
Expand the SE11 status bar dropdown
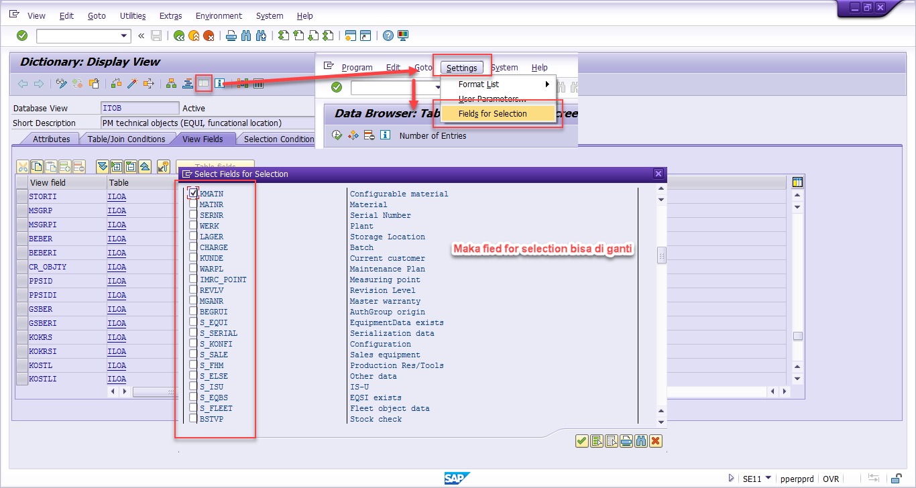(768, 479)
